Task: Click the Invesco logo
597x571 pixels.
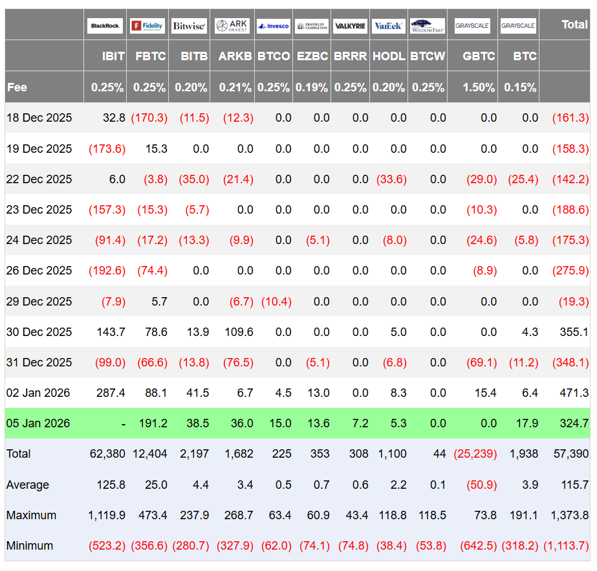Action: [x=274, y=25]
